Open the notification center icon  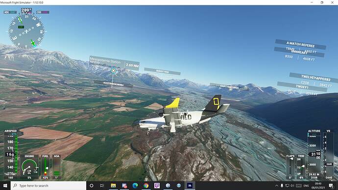coord(331,186)
